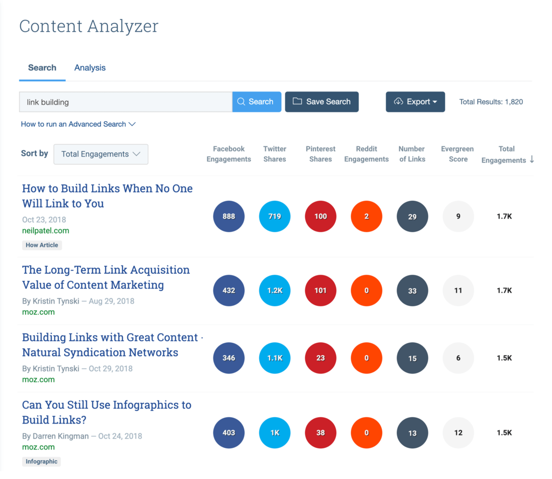Click the cloud download icon on Export
Screen dimensions: 552x479
coord(398,102)
